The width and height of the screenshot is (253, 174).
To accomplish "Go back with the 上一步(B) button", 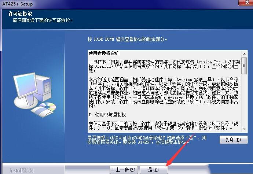I will [x=124, y=170].
